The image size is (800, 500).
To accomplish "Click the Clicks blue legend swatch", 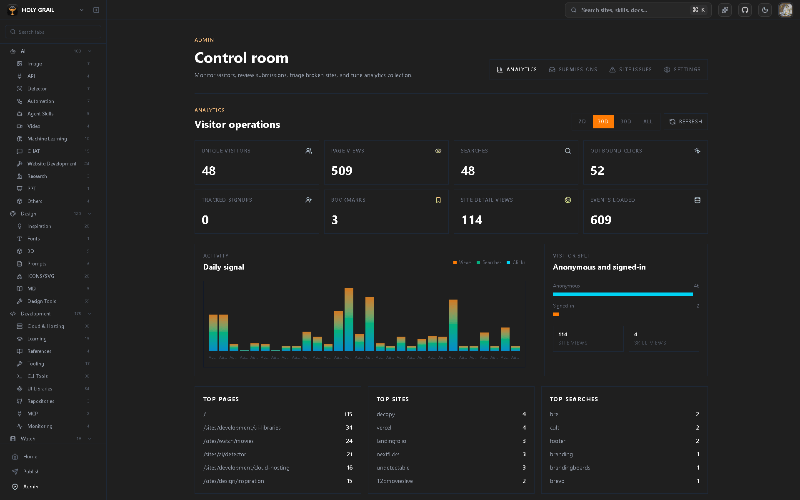I will [x=508, y=262].
